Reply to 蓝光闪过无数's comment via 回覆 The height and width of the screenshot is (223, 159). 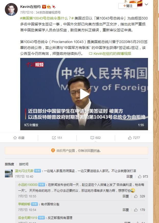click(130, 177)
